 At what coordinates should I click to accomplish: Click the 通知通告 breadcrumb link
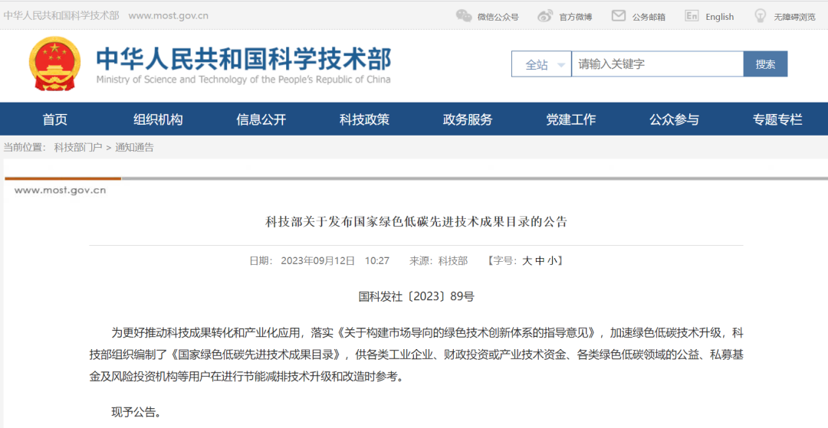135,148
